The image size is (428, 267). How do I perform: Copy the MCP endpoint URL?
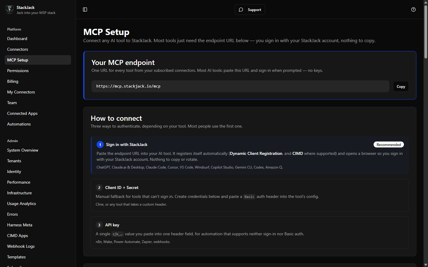tap(401, 87)
